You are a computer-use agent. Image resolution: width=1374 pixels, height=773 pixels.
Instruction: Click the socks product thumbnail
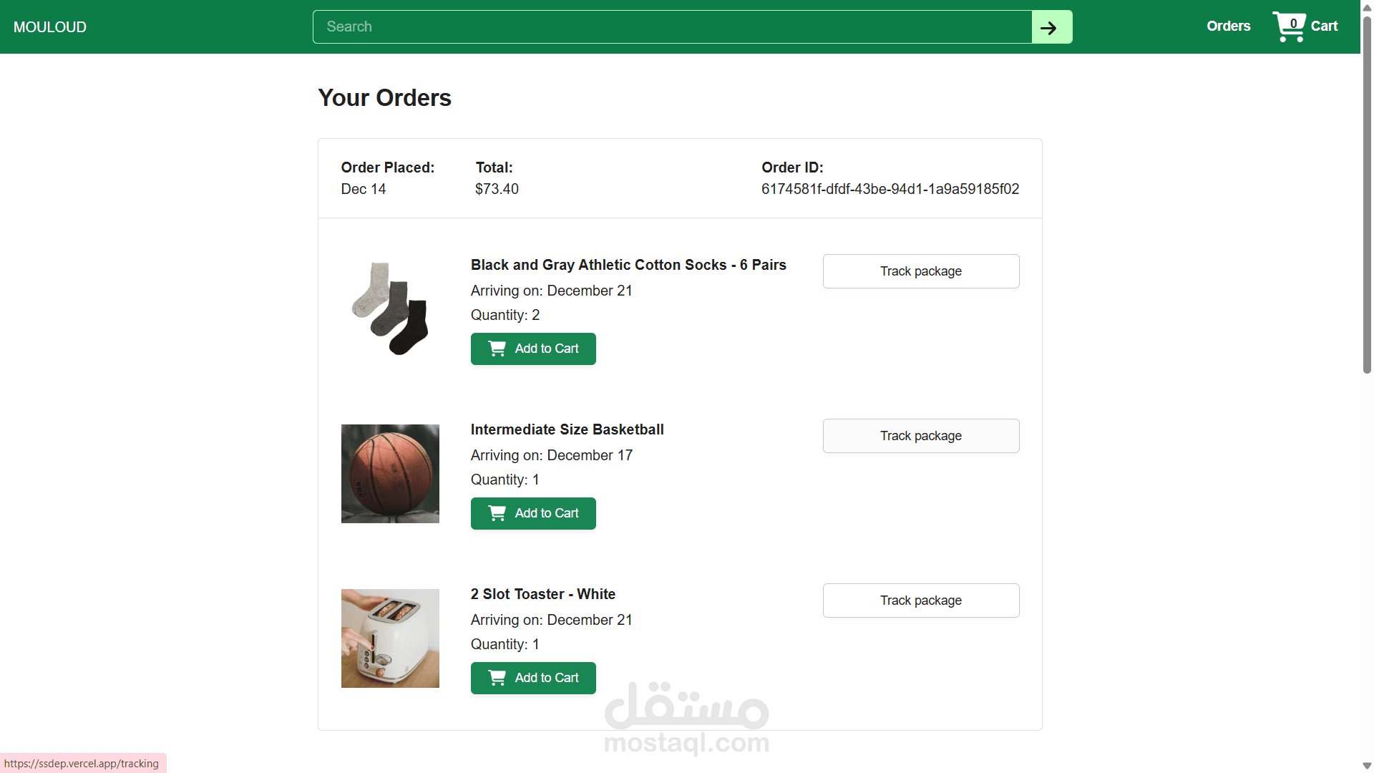point(390,308)
